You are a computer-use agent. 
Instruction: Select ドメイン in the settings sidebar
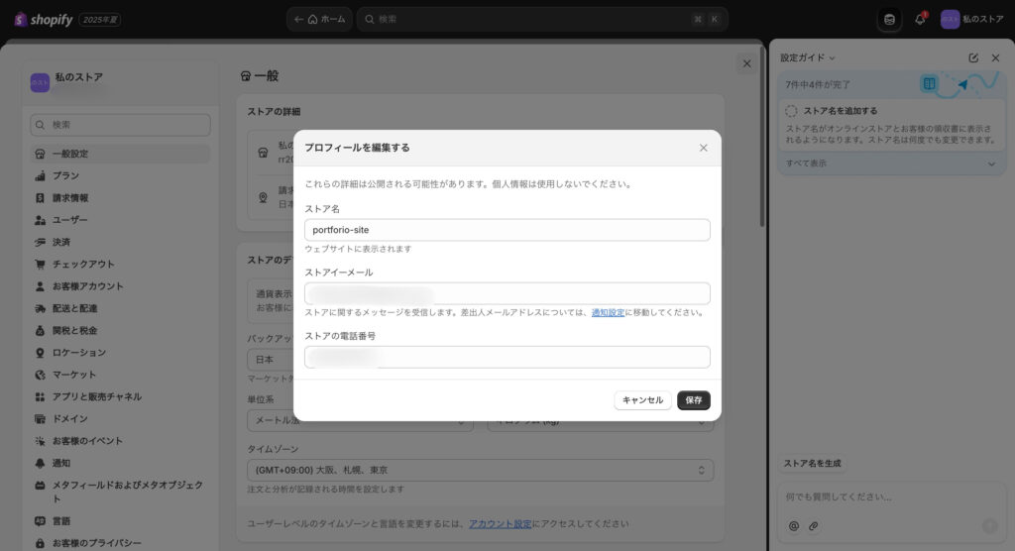[x=69, y=419]
